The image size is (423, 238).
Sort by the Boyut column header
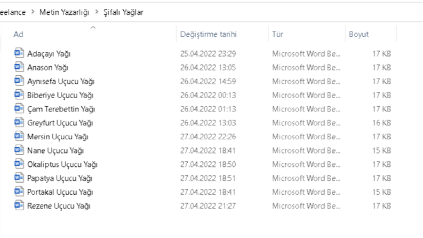[358, 34]
